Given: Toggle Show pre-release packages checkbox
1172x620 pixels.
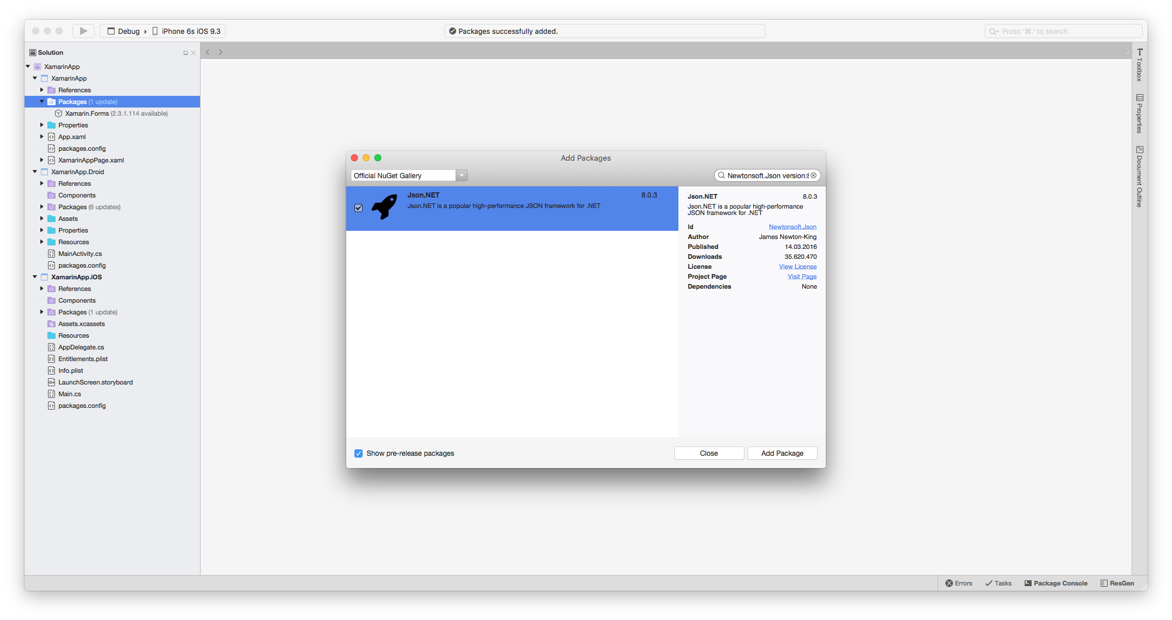Looking at the screenshot, I should [359, 453].
